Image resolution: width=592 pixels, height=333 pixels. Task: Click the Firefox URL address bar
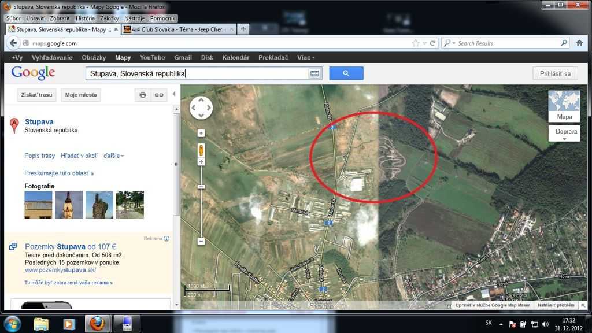219,43
